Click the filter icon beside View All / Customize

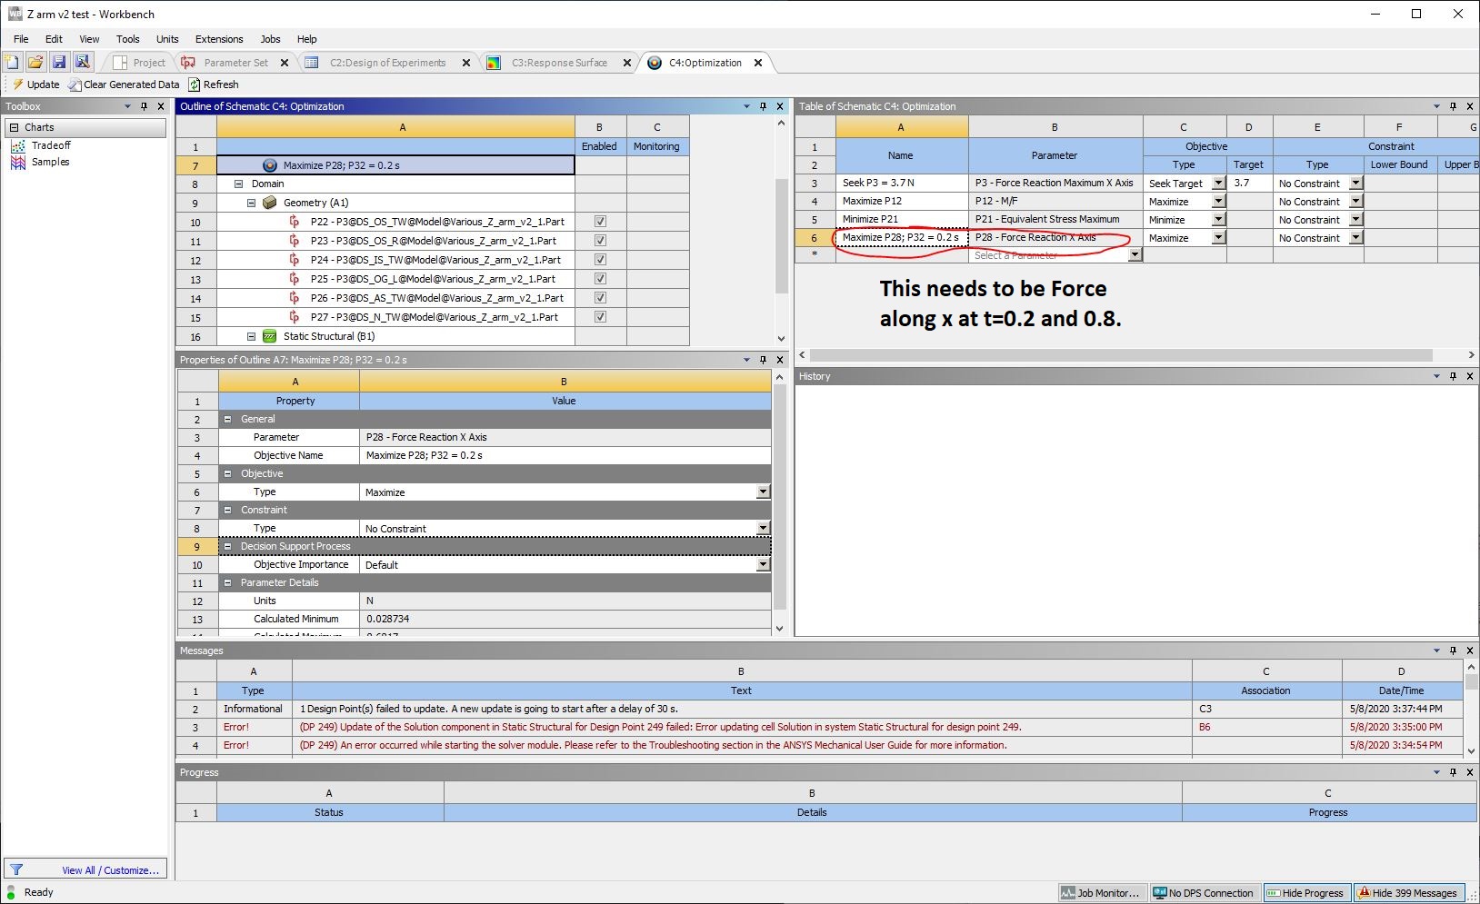pos(16,869)
